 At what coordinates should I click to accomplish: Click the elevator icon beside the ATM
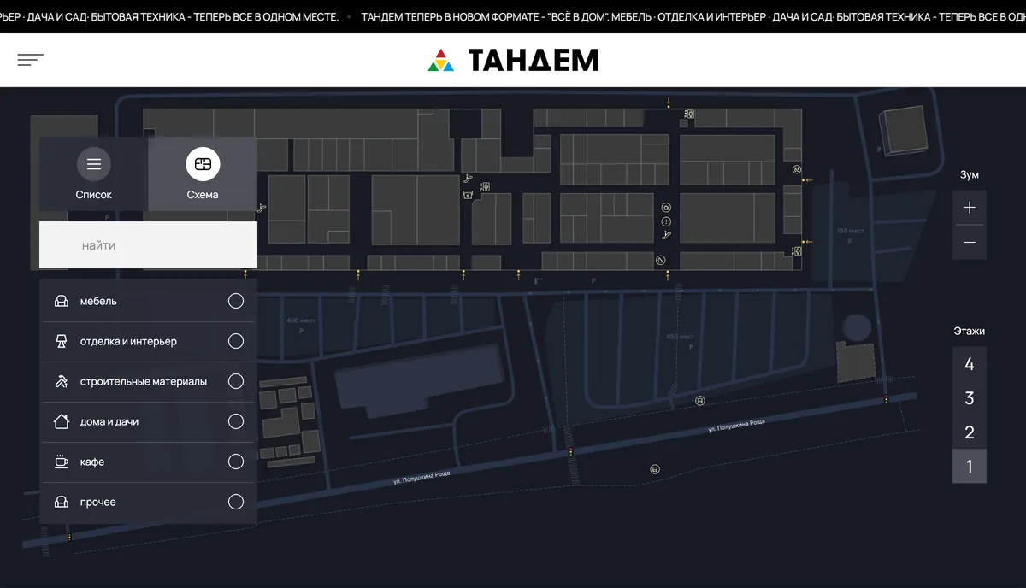[x=485, y=186]
